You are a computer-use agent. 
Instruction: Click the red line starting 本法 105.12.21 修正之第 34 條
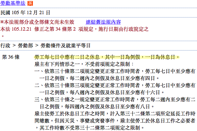click(75, 29)
